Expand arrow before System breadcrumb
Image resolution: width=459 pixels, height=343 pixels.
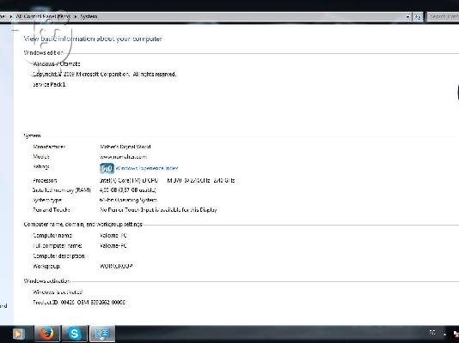click(76, 16)
